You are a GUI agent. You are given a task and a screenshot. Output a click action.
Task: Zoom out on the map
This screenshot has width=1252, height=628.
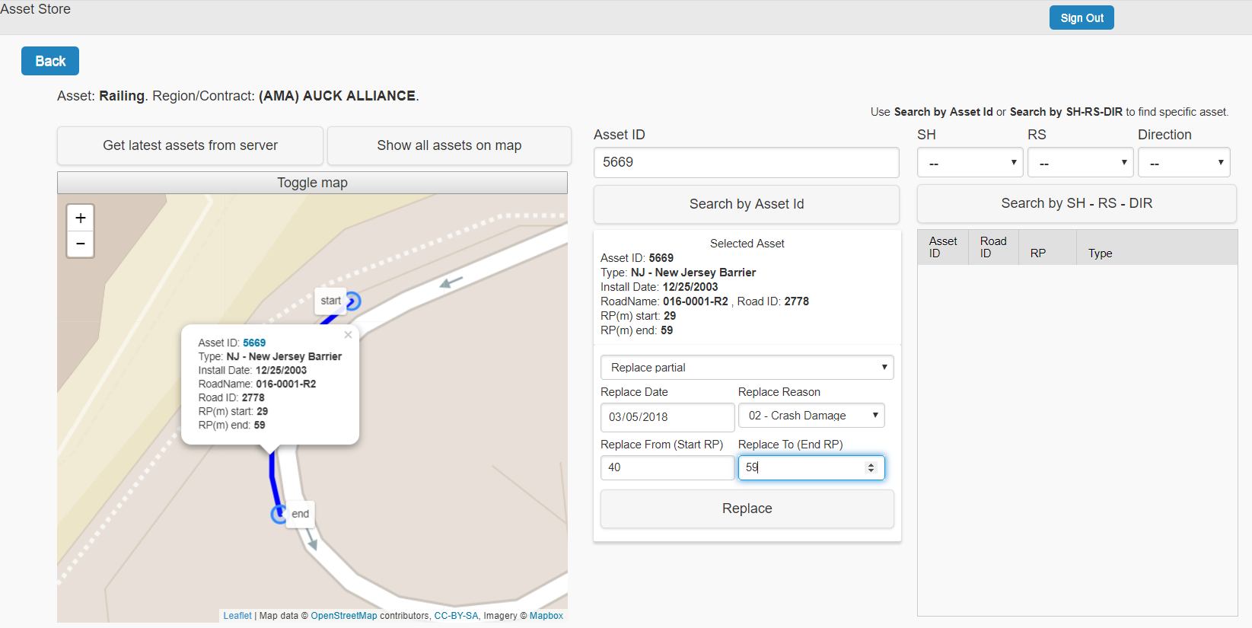pyautogui.click(x=80, y=244)
